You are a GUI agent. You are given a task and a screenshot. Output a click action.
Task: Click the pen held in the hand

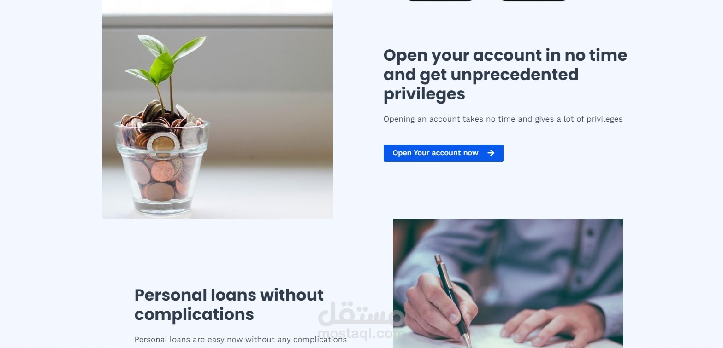[453, 298]
